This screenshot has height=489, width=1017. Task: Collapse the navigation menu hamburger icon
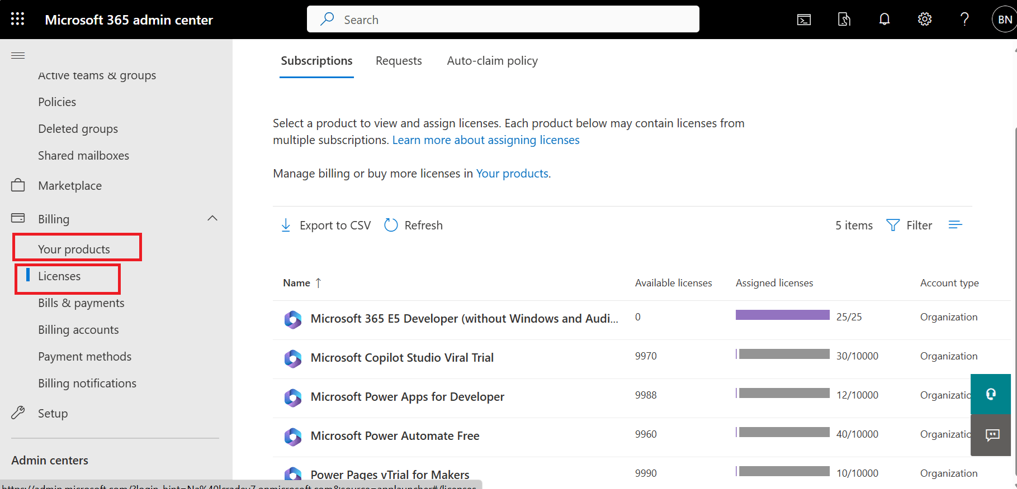click(18, 55)
